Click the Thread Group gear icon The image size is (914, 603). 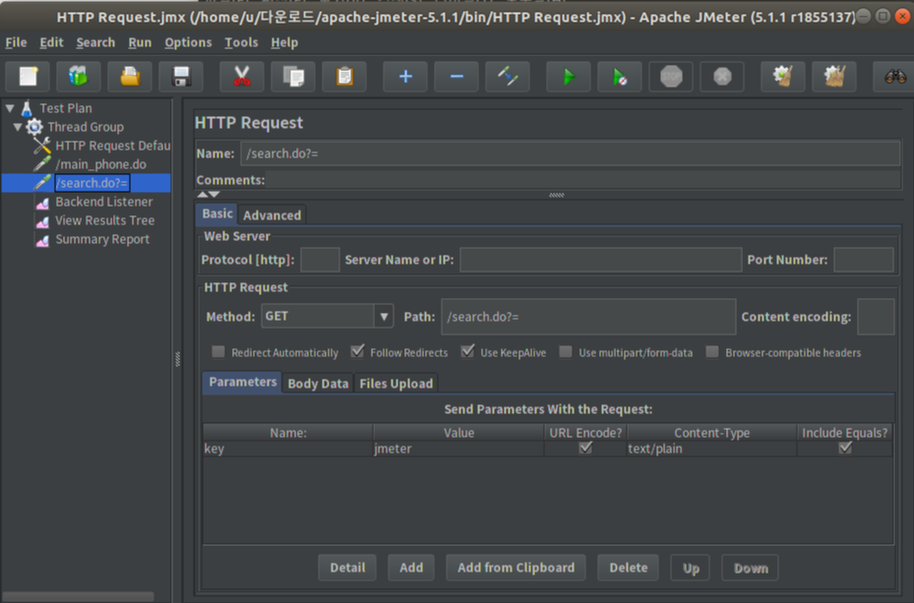tap(34, 127)
